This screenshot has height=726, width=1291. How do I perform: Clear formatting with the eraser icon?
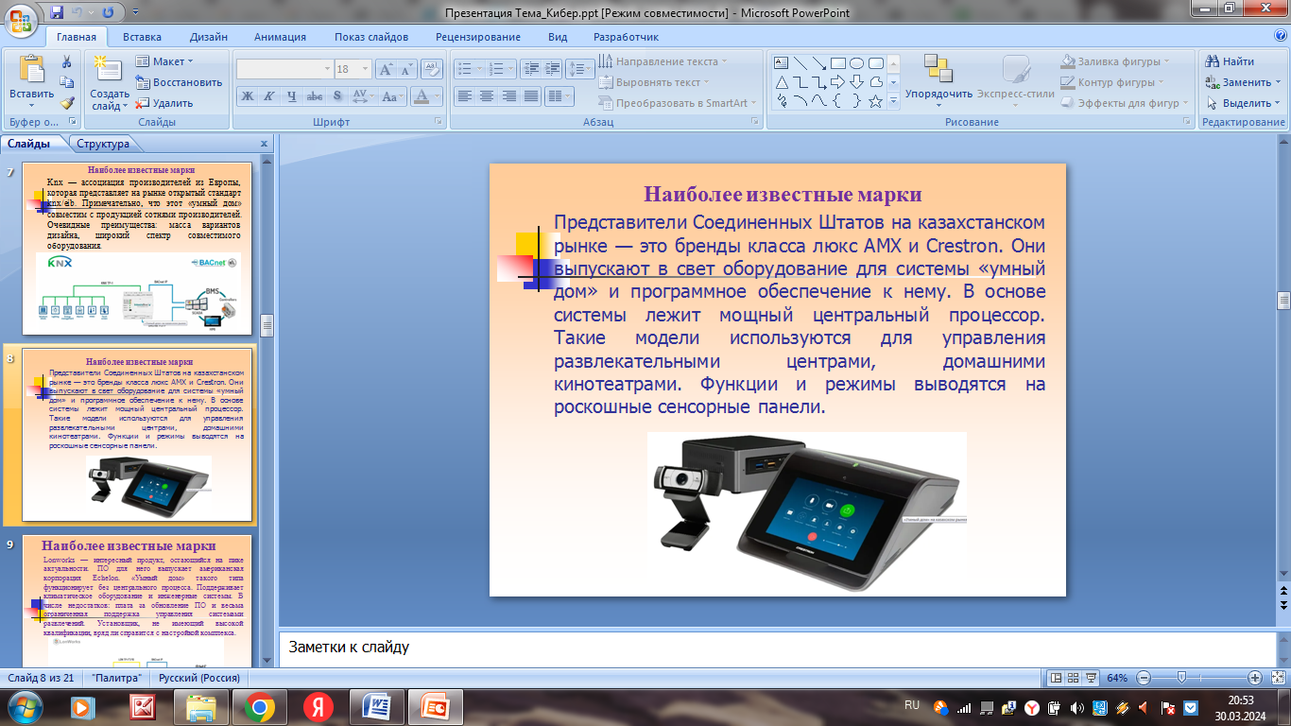(x=432, y=69)
